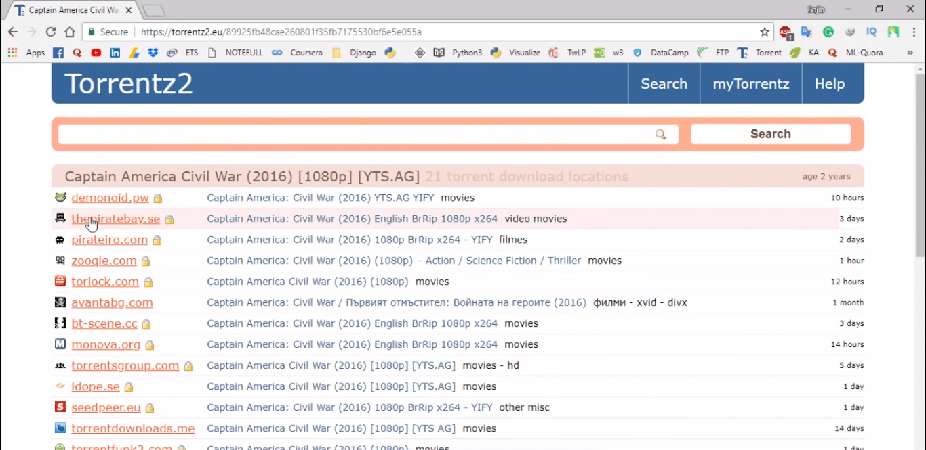
Task: Go back to the previous page
Action: [x=13, y=32]
